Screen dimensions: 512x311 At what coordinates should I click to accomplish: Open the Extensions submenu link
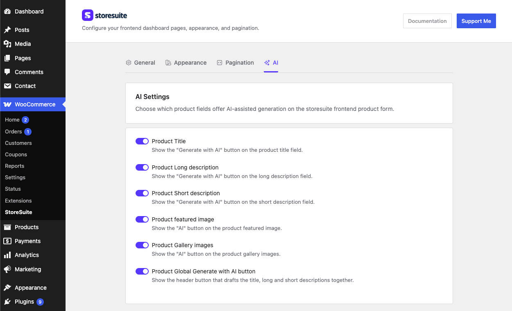[18, 201]
